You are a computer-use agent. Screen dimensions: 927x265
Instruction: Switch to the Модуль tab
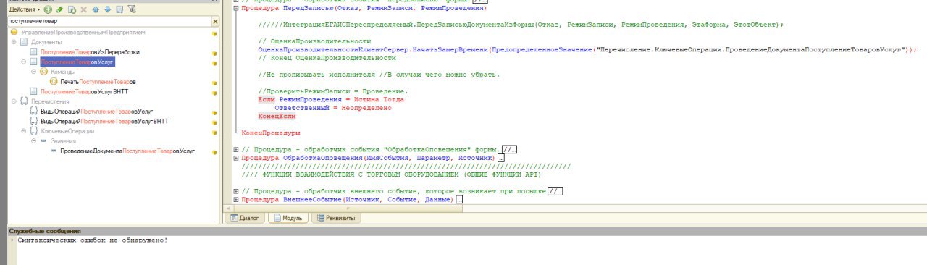point(288,217)
